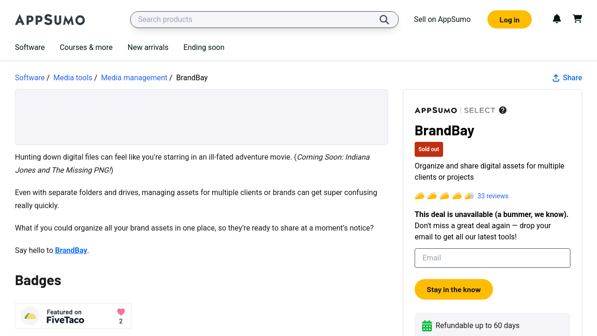Viewport: 597px width, 336px height.
Task: Click Stay in the know button
Action: (453, 289)
